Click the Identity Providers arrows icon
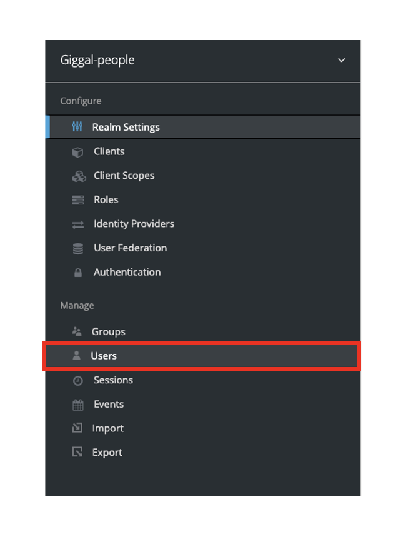Screen dimensions: 396x549 point(78,224)
